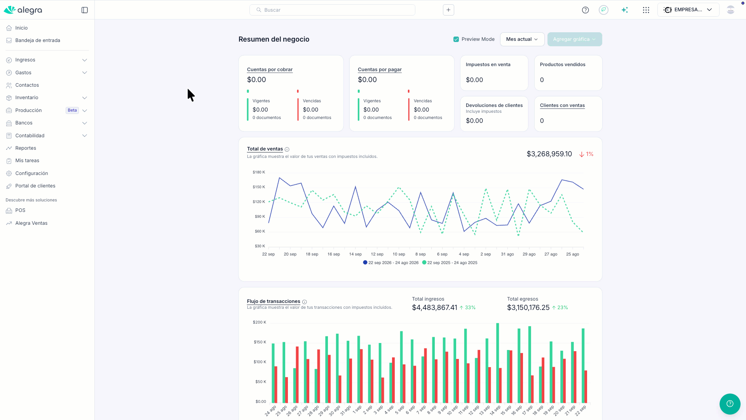746x420 pixels.
Task: Open the user profile avatar
Action: click(x=730, y=10)
